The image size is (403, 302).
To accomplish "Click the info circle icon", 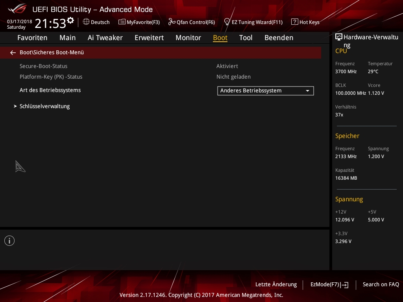I will tap(9, 241).
